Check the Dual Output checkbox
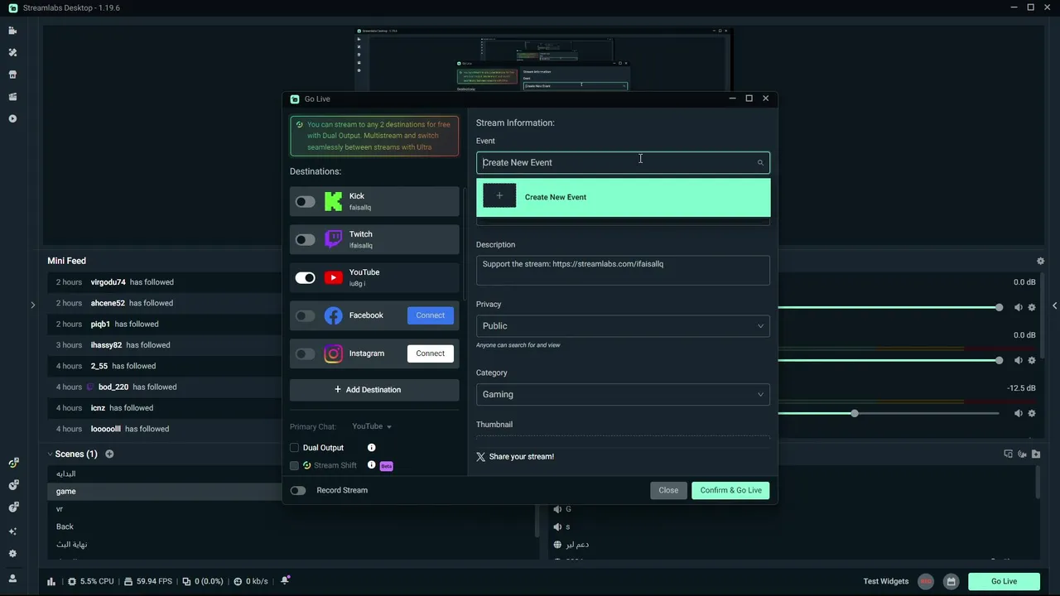Image resolution: width=1060 pixels, height=596 pixels. tap(294, 448)
